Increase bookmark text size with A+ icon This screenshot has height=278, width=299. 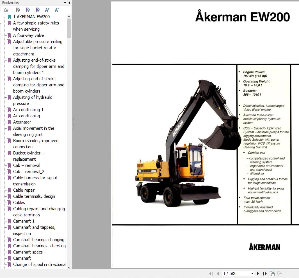47,10
